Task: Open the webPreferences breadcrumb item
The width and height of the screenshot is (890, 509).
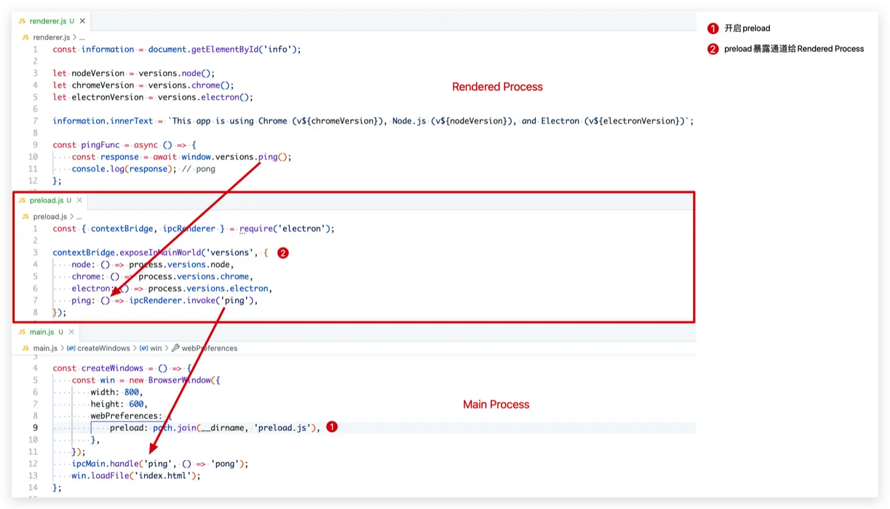Action: click(x=209, y=348)
